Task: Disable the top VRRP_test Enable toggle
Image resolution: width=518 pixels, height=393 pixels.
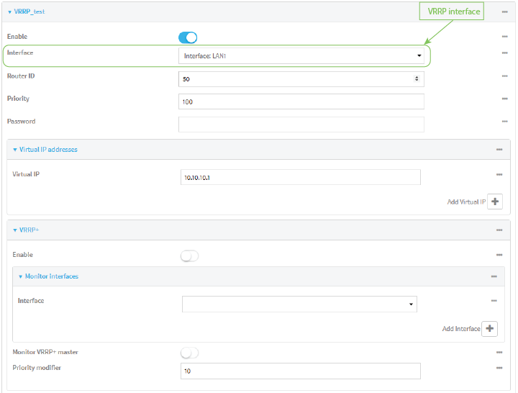Action: click(x=188, y=37)
